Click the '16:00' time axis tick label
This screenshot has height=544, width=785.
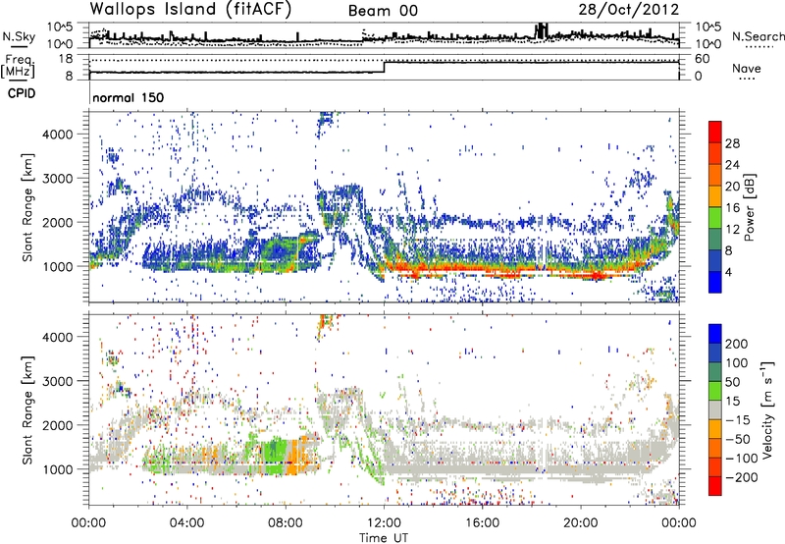tap(482, 523)
